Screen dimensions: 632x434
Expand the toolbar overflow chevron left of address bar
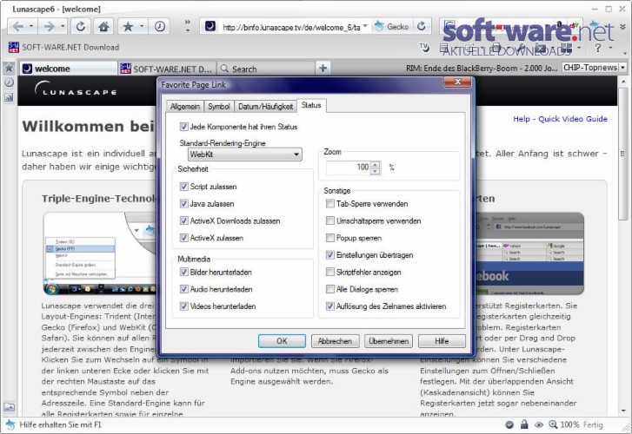pyautogui.click(x=188, y=26)
